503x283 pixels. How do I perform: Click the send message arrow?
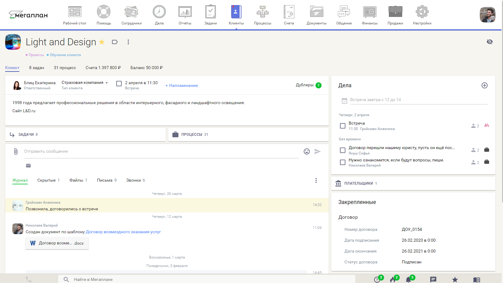[318, 151]
